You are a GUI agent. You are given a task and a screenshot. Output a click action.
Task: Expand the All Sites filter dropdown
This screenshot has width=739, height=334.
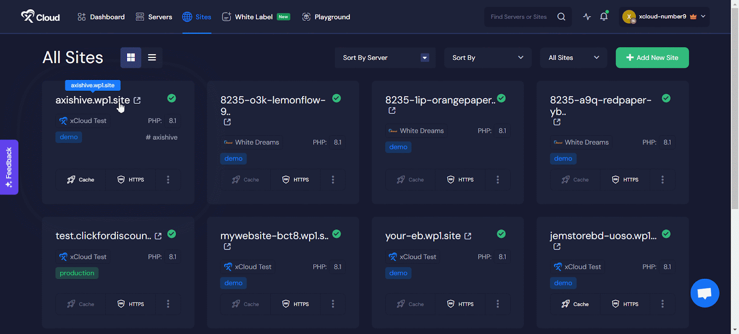point(573,58)
